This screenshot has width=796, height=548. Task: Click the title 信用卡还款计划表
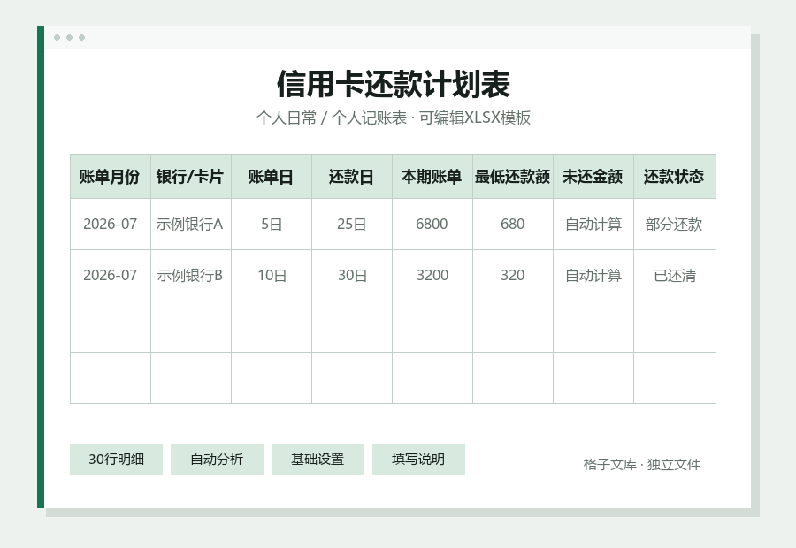pos(394,84)
